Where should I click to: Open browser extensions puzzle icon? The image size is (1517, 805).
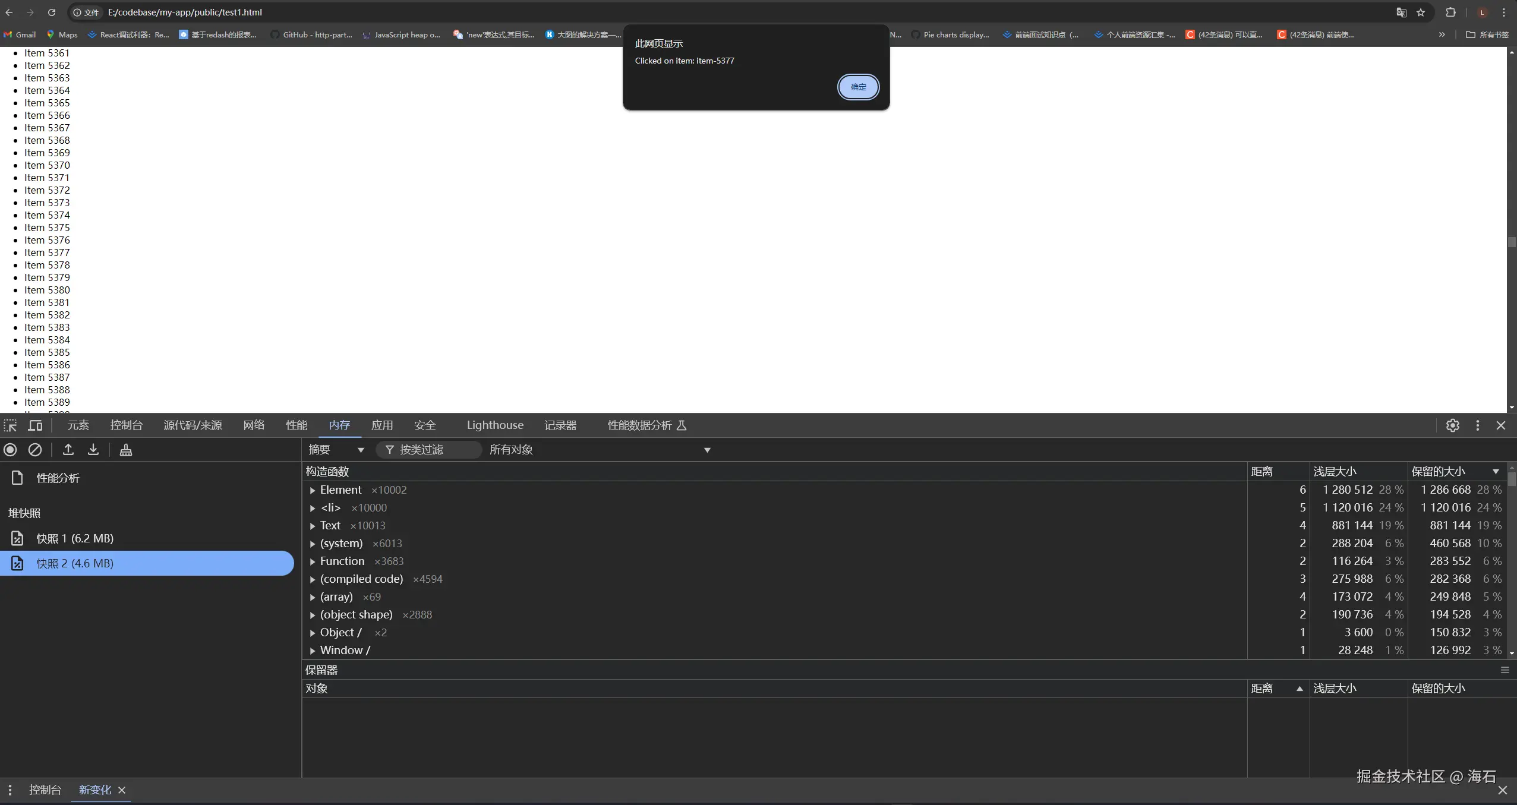tap(1450, 12)
